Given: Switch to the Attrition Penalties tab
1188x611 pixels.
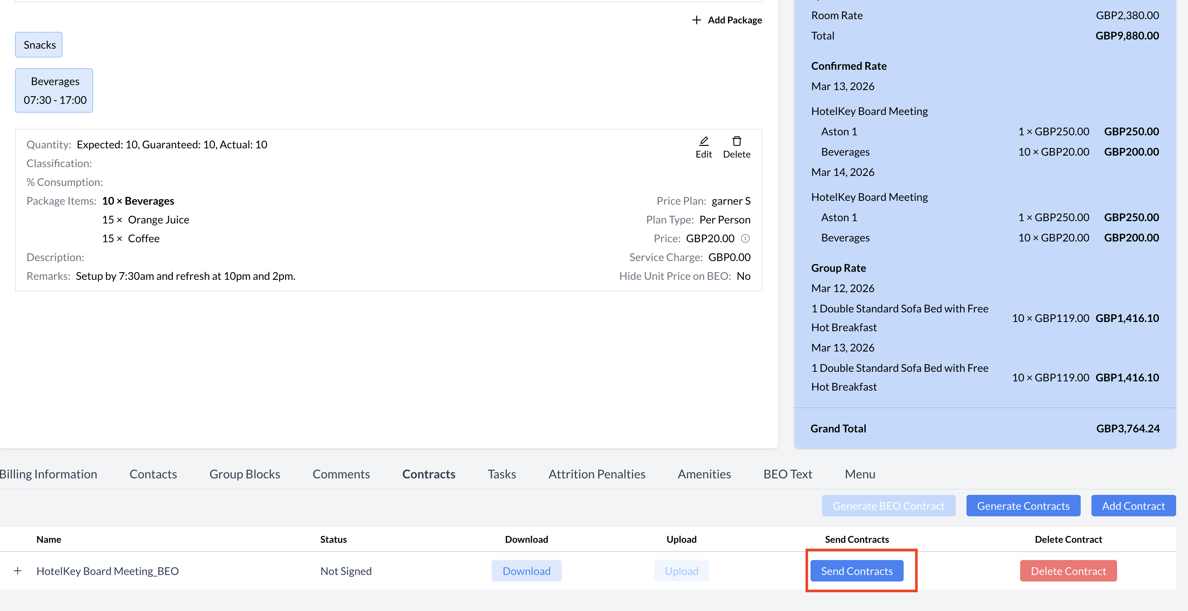Looking at the screenshot, I should click(x=596, y=474).
